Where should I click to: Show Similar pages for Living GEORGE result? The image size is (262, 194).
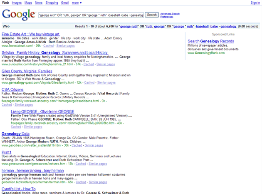coord(33,127)
